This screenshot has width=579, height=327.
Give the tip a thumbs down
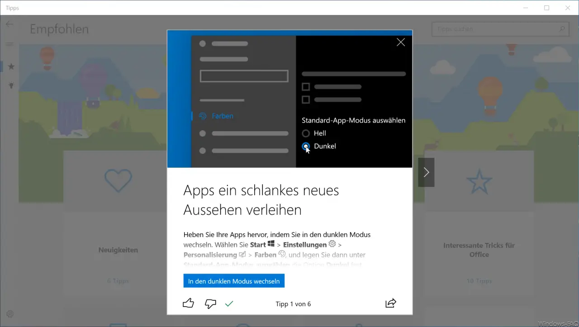(210, 303)
